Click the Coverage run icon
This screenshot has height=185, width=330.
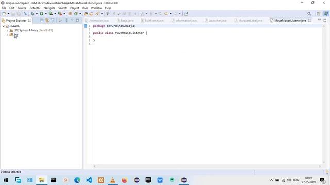pyautogui.click(x=51, y=14)
